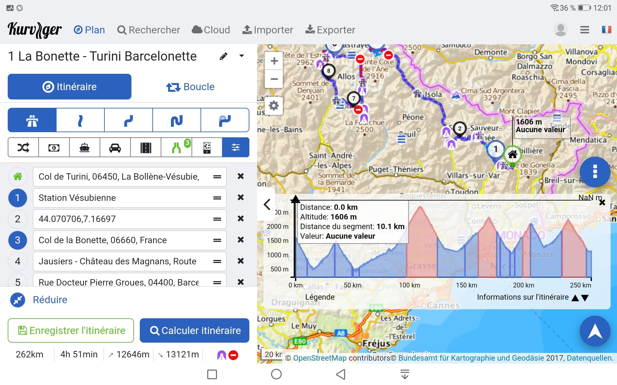Open the route title dropdown arrow

tap(242, 56)
